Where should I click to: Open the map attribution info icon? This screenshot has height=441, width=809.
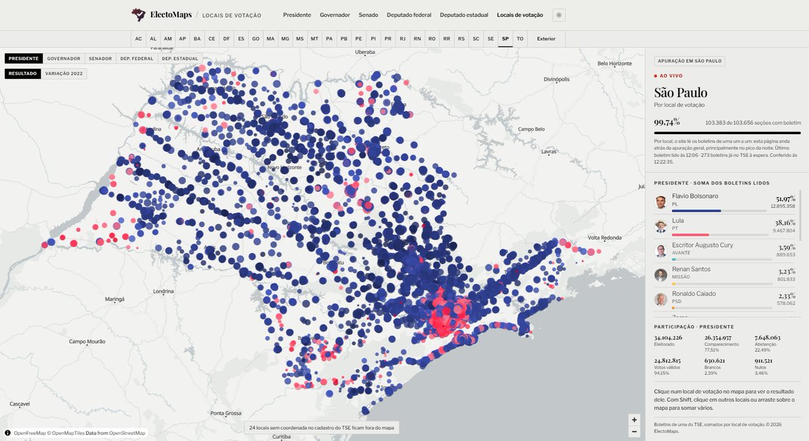click(x=8, y=433)
